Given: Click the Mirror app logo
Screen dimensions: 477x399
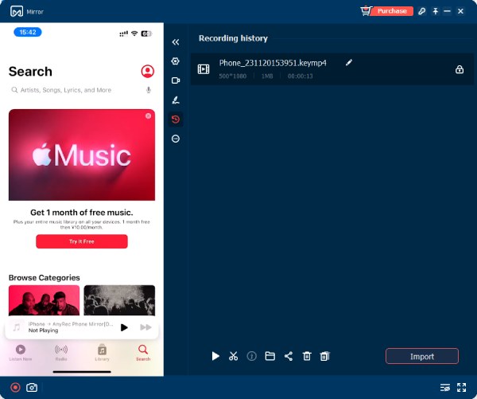Looking at the screenshot, I should coord(17,12).
